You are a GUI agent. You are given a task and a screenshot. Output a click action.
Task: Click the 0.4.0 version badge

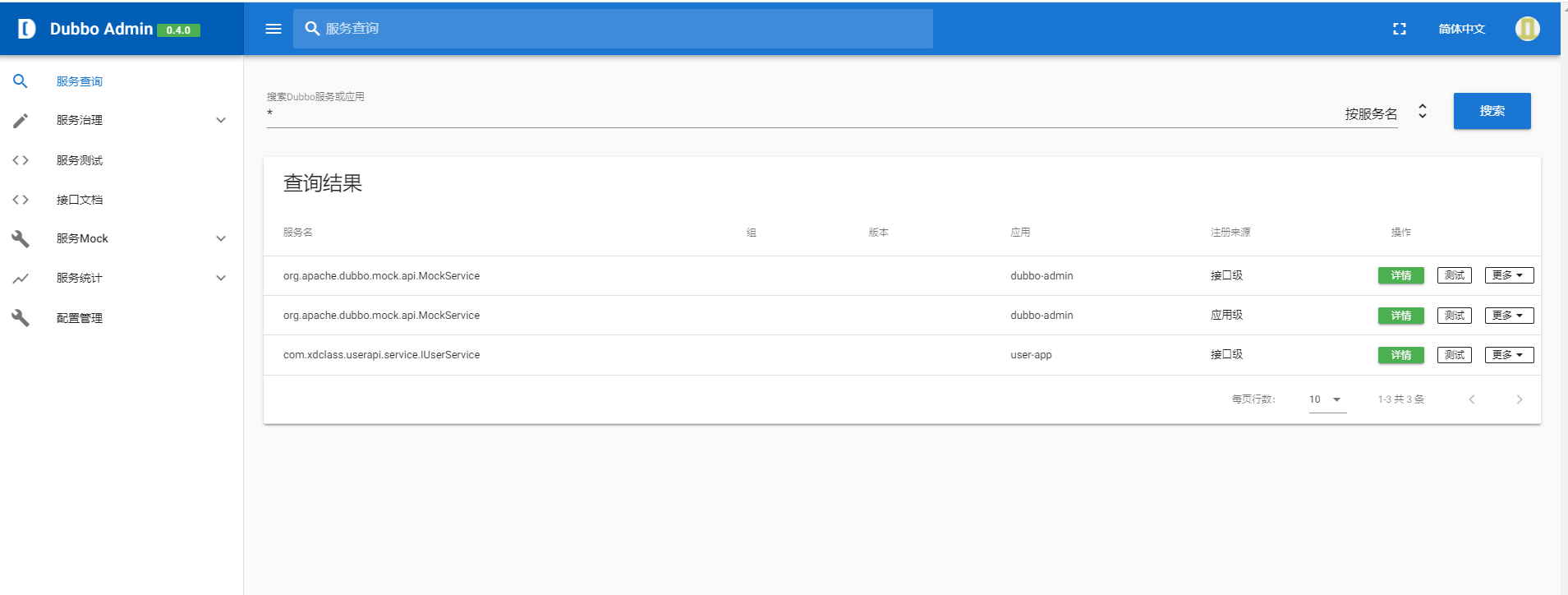[178, 30]
